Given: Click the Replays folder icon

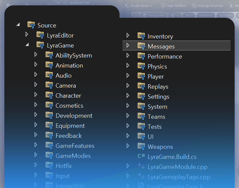Looking at the screenshot, I should point(142,86).
